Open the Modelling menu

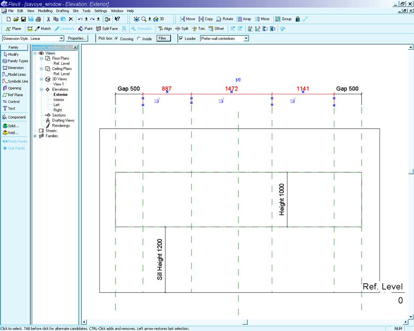click(x=45, y=11)
